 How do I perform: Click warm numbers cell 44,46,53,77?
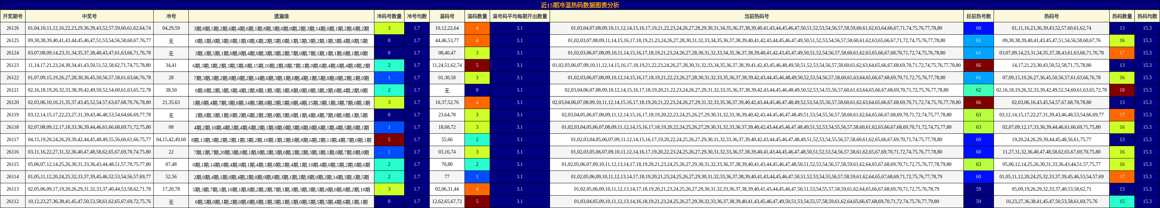tap(447, 40)
